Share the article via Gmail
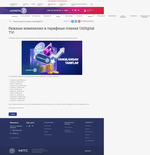The width and height of the screenshot is (150, 155). tap(79, 21)
